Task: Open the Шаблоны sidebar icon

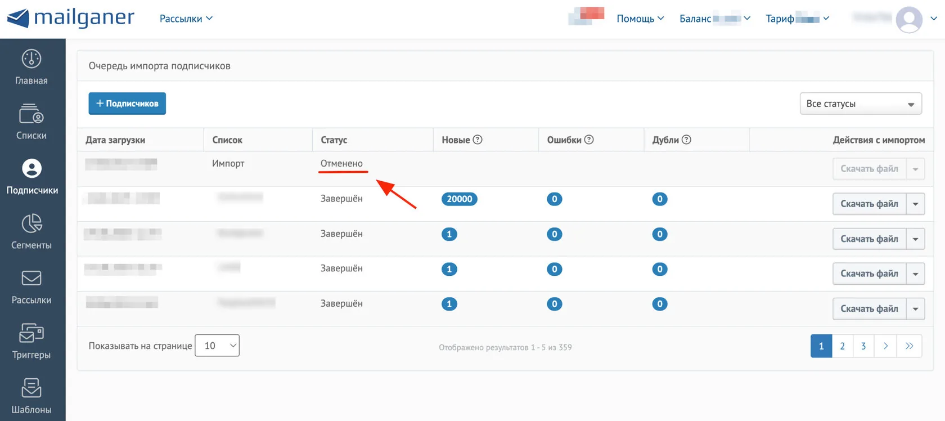Action: pyautogui.click(x=31, y=388)
